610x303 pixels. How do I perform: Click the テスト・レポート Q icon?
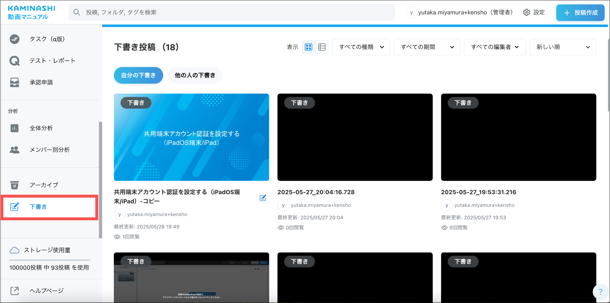point(15,61)
